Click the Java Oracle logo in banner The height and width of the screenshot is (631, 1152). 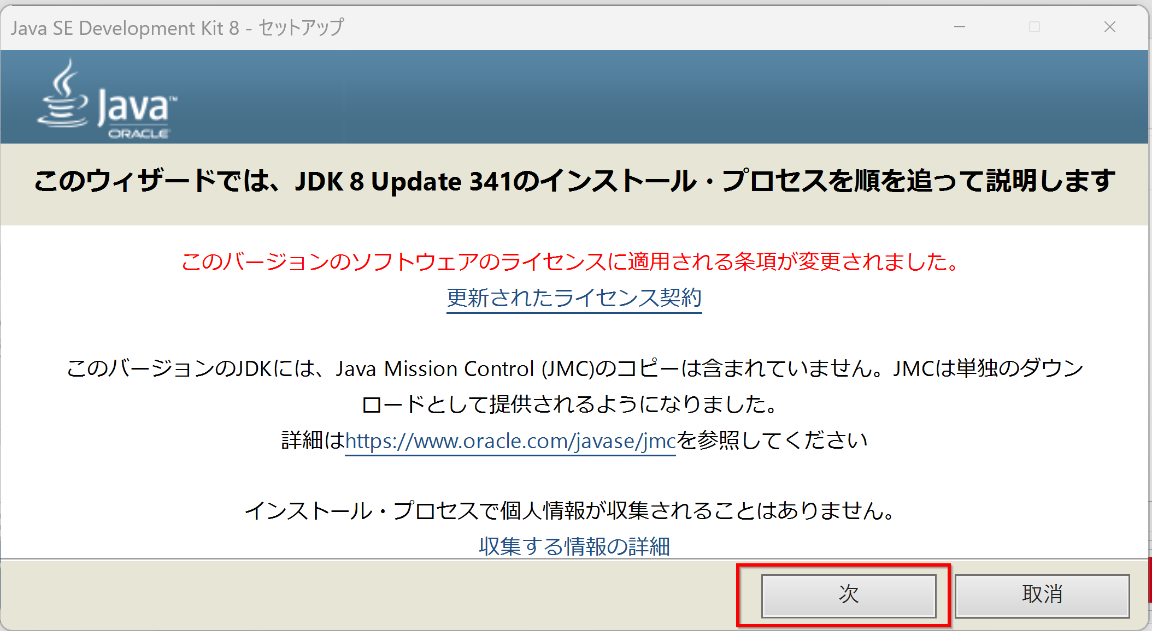(x=107, y=99)
